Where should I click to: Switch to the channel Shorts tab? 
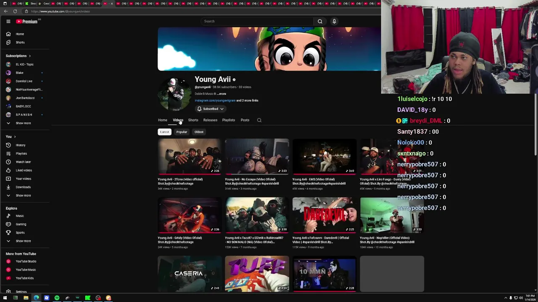pyautogui.click(x=193, y=120)
